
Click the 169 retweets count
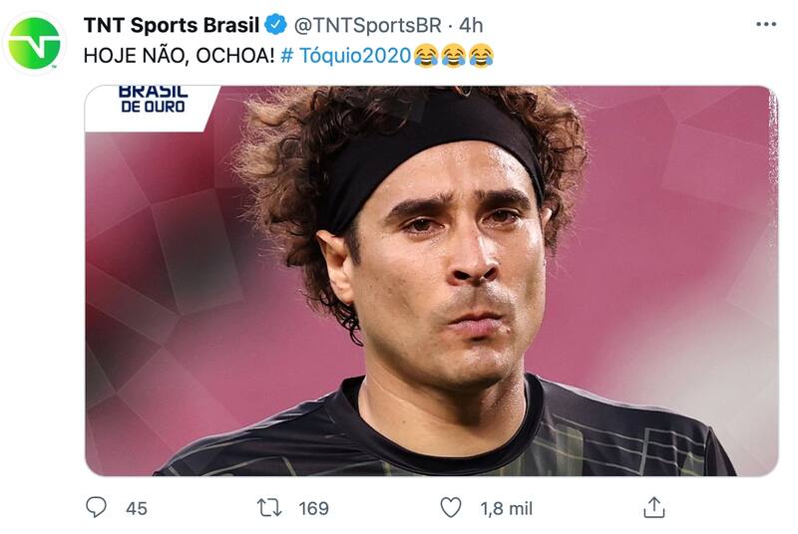coord(313,508)
